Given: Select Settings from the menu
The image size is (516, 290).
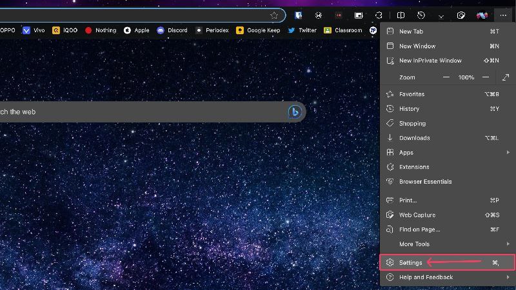Looking at the screenshot, I should [x=448, y=262].
